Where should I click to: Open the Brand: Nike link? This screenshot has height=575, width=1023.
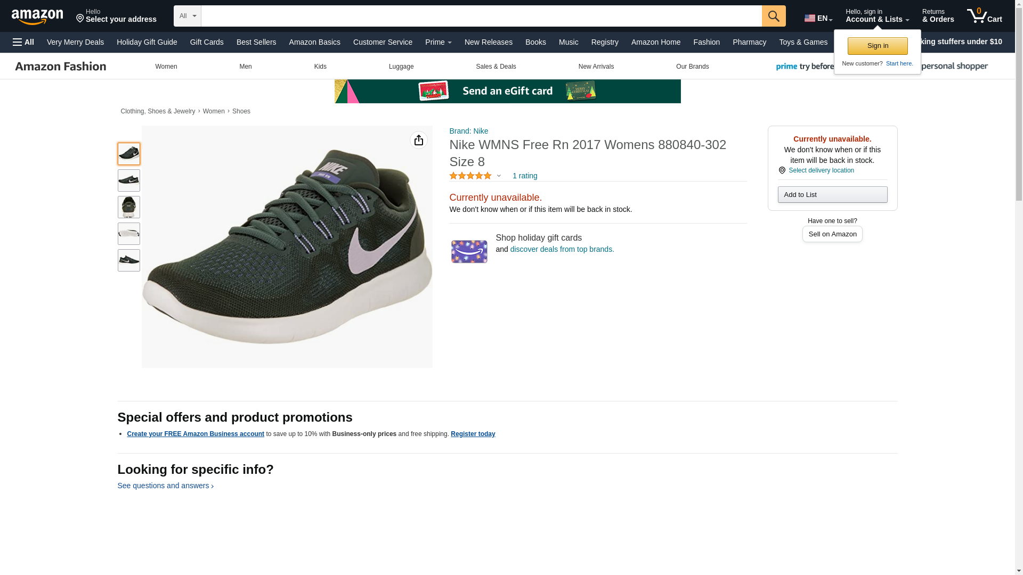(x=468, y=131)
